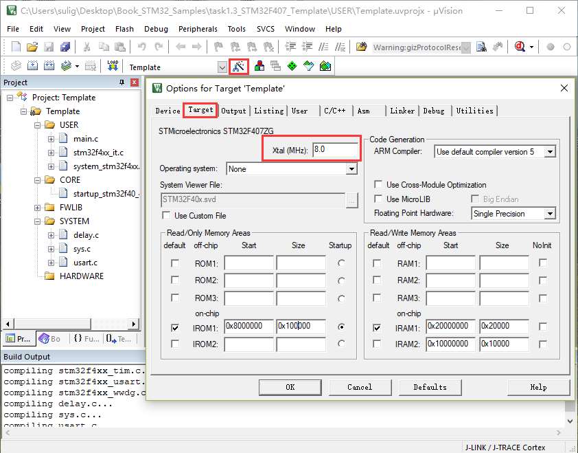The image size is (578, 453).
Task: Click the OK button
Action: pyautogui.click(x=290, y=387)
